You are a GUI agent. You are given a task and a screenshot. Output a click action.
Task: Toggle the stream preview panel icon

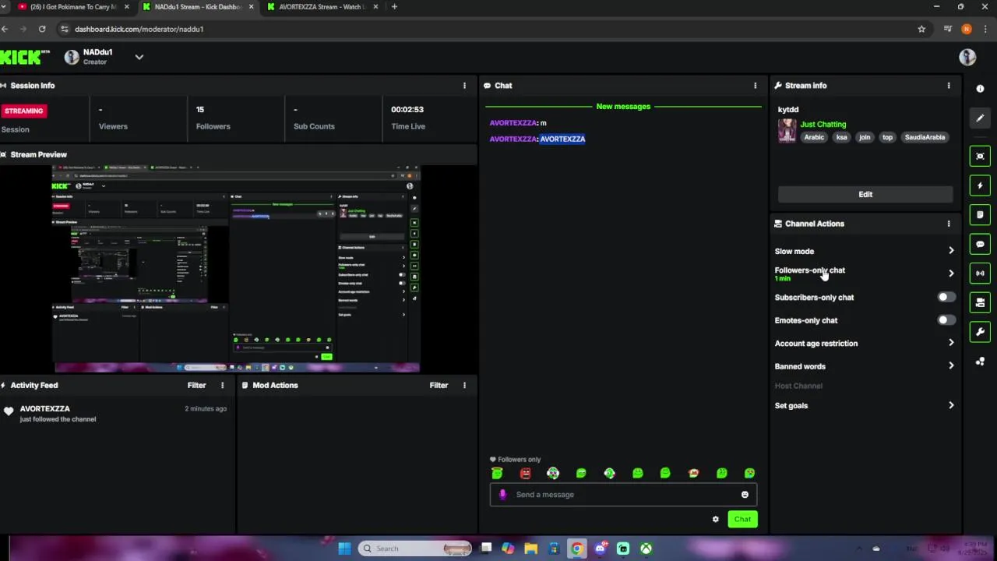click(x=980, y=156)
